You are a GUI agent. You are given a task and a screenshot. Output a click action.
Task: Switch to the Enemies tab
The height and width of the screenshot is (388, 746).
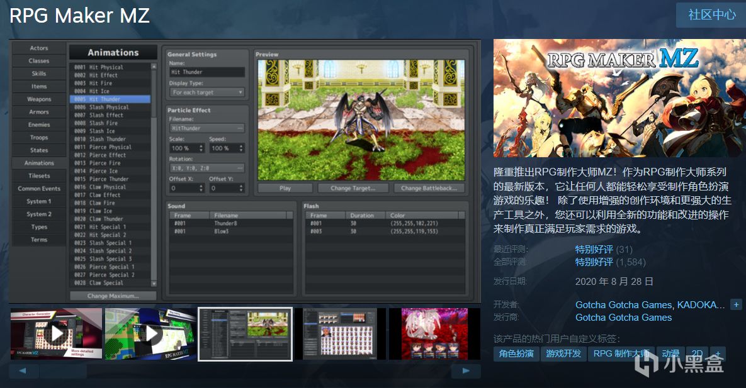click(39, 125)
